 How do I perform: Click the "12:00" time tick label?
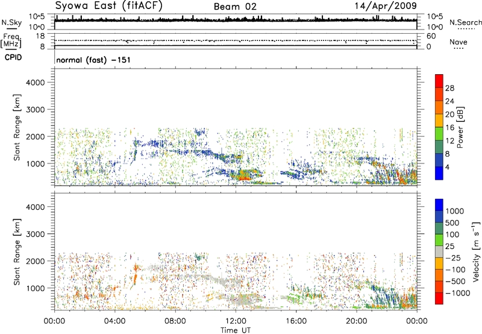tap(236, 321)
